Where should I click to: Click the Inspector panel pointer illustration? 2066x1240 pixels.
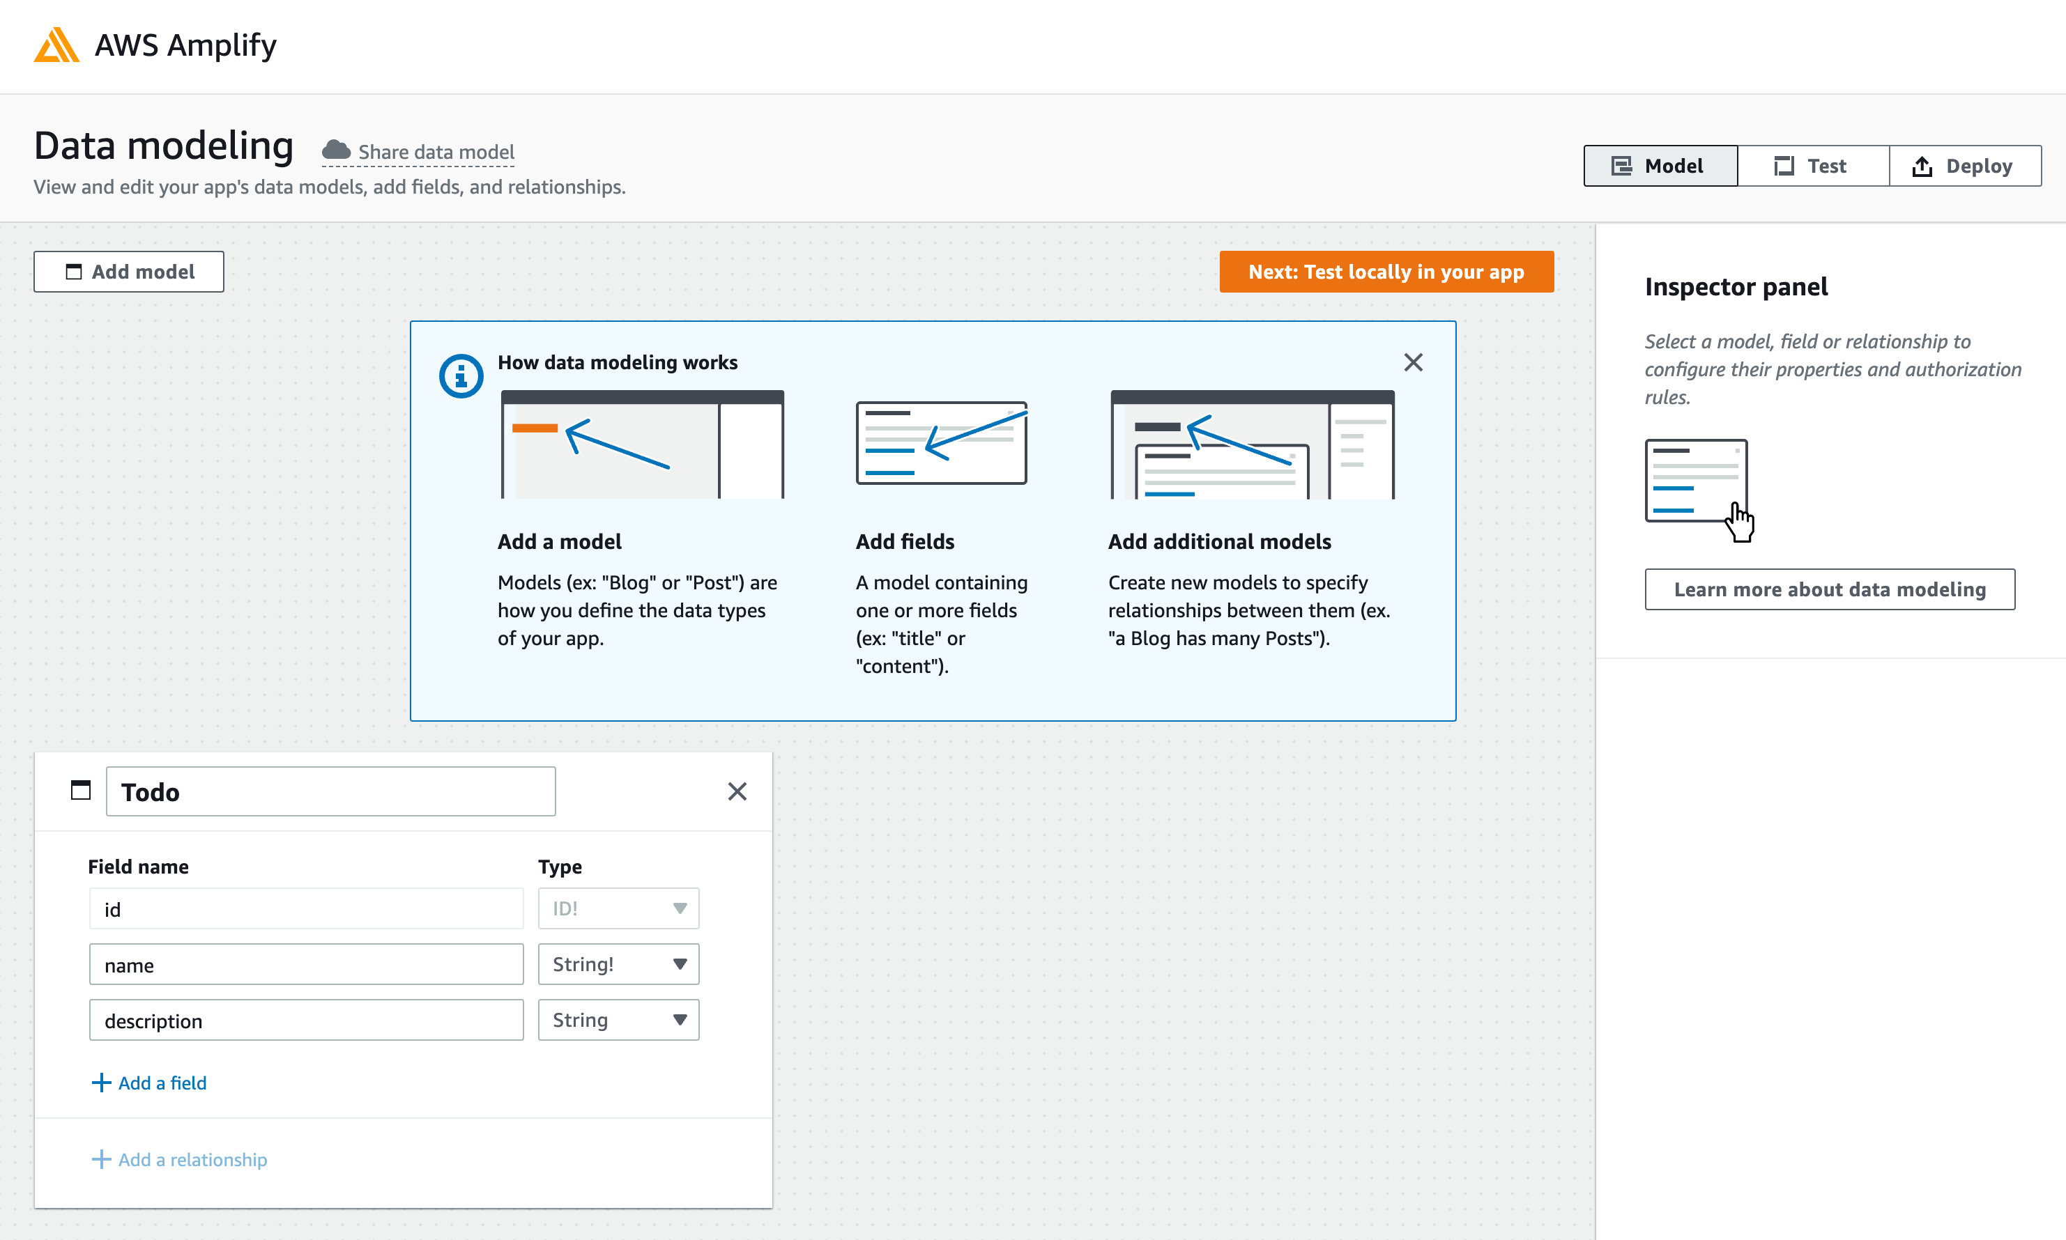pos(1699,490)
